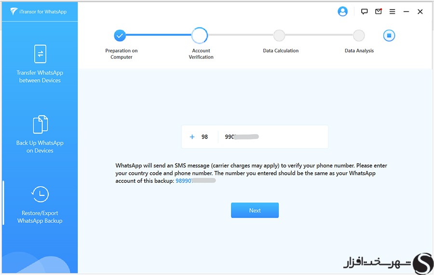Viewport: 434px width, 275px height.
Task: Click the blue backup account number link
Action: click(195, 181)
